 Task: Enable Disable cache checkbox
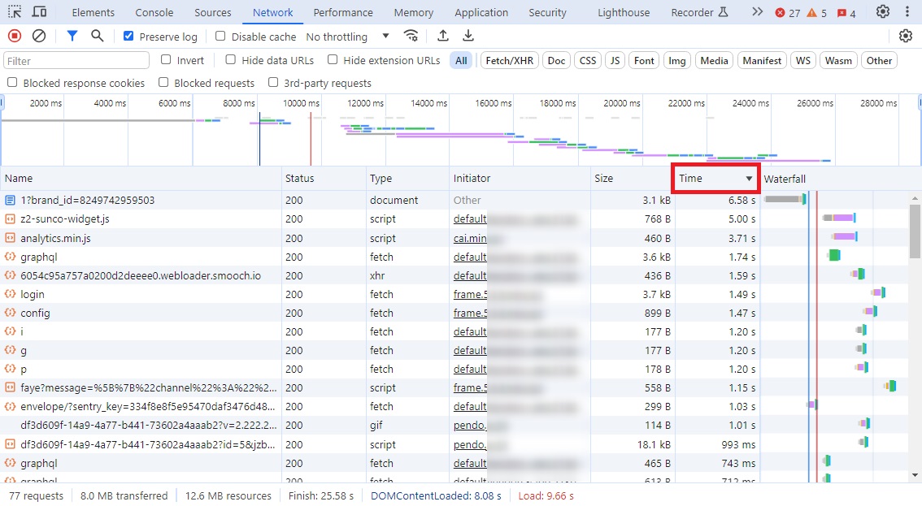[220, 37]
